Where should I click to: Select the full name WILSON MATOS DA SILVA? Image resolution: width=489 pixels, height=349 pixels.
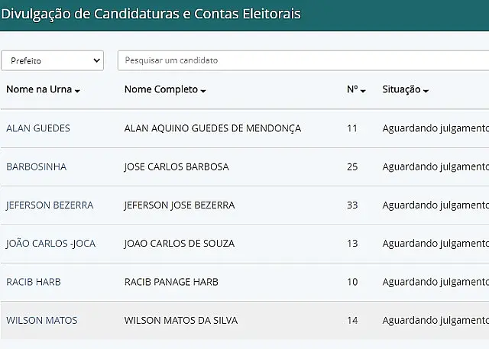(181, 320)
